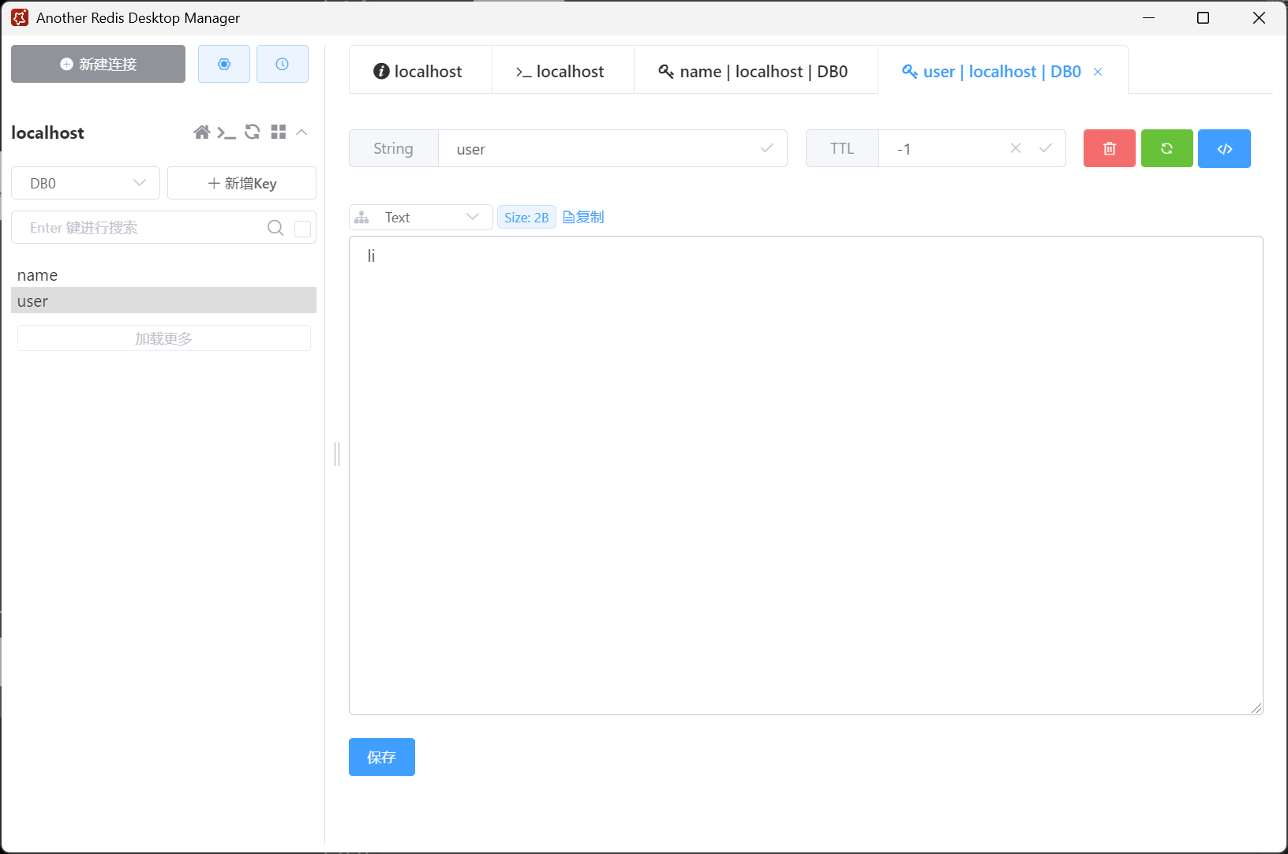
Task: Click the blue 保存 save button
Action: (x=381, y=757)
